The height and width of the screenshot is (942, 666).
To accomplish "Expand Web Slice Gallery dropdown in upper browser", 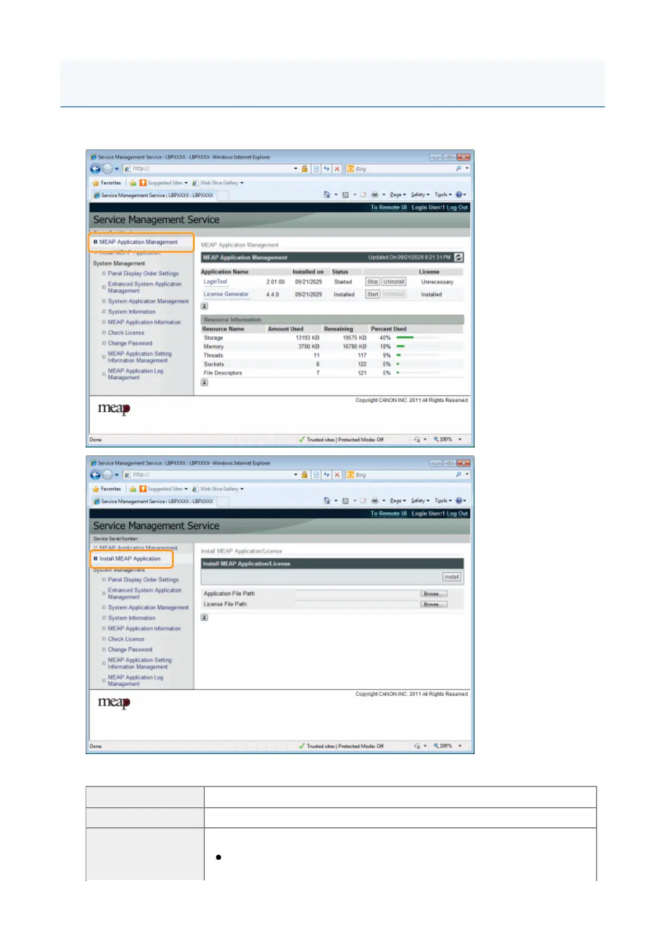I will [x=242, y=183].
